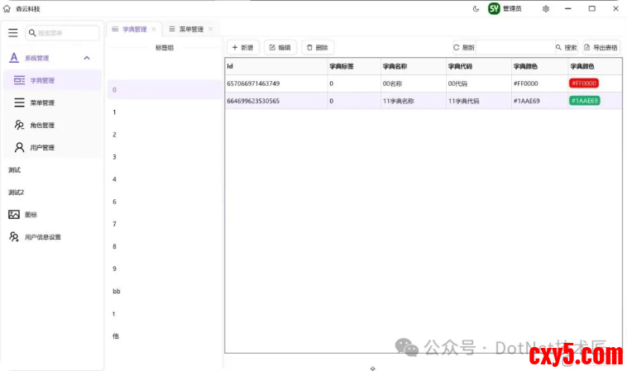The image size is (627, 371).
Task: Open 图标 page in the sidebar
Action: pos(31,215)
